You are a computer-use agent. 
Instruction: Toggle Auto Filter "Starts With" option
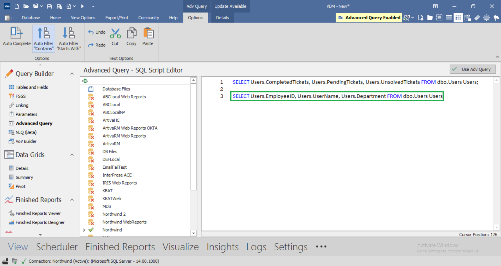coord(69,39)
